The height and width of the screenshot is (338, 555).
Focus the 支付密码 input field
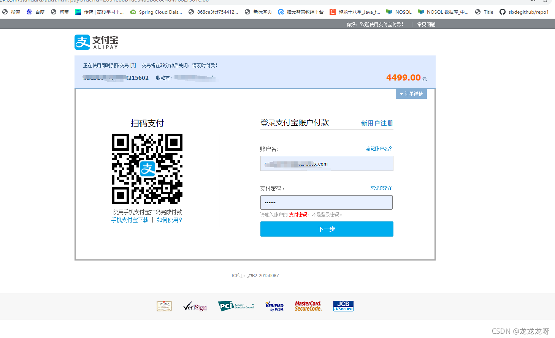[x=327, y=202]
